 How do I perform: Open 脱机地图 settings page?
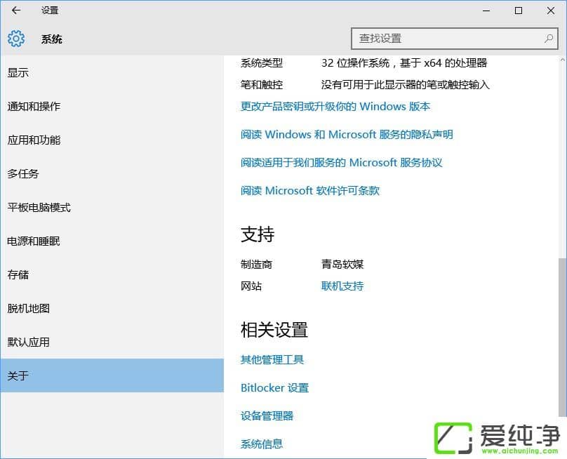point(29,309)
